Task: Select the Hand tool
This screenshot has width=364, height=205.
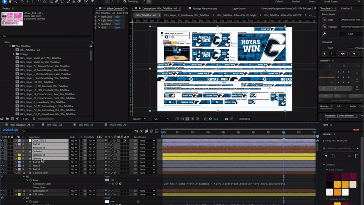Action: [10, 1]
